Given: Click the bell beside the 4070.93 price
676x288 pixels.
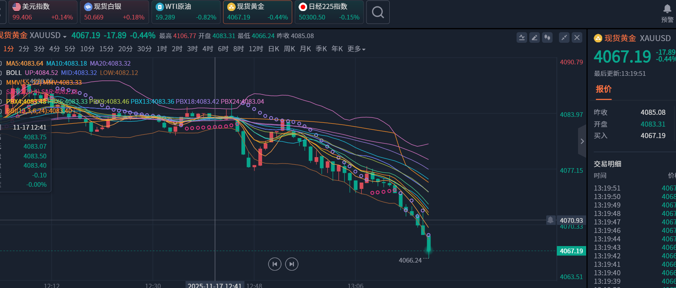Looking at the screenshot, I should pos(550,220).
